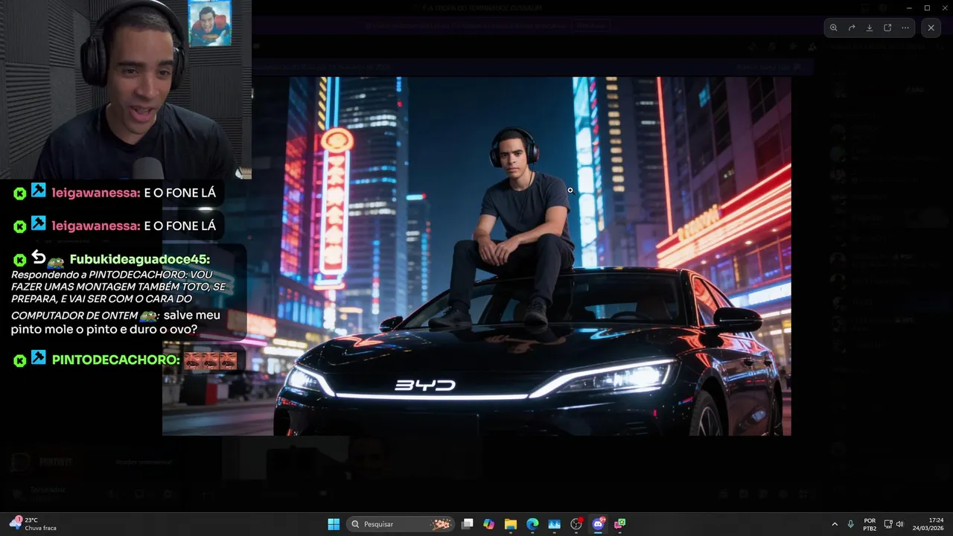
Task: Download the image via the download icon
Action: 870,28
